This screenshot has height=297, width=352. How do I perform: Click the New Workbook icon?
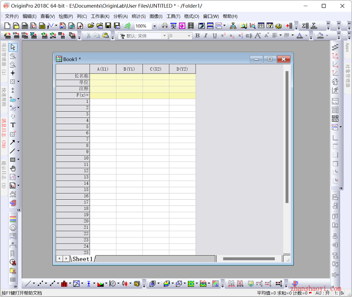25,26
